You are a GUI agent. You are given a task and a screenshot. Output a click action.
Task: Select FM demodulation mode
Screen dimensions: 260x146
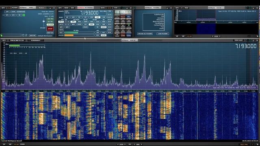click(x=79, y=17)
